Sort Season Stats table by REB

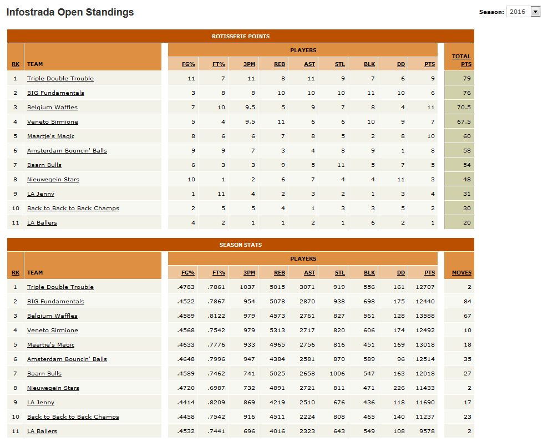click(x=280, y=272)
